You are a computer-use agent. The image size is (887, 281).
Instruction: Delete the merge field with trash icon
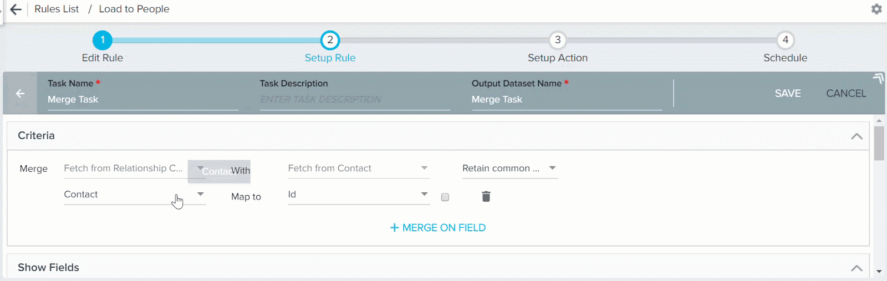pyautogui.click(x=486, y=196)
